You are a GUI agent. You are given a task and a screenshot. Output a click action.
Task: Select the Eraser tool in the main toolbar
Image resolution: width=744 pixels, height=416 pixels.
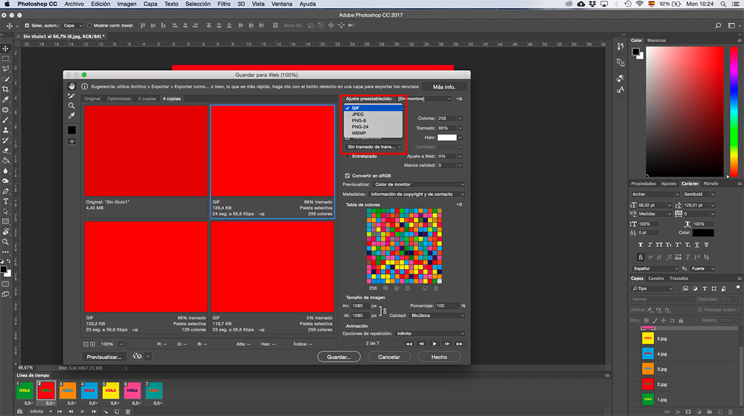(6, 150)
